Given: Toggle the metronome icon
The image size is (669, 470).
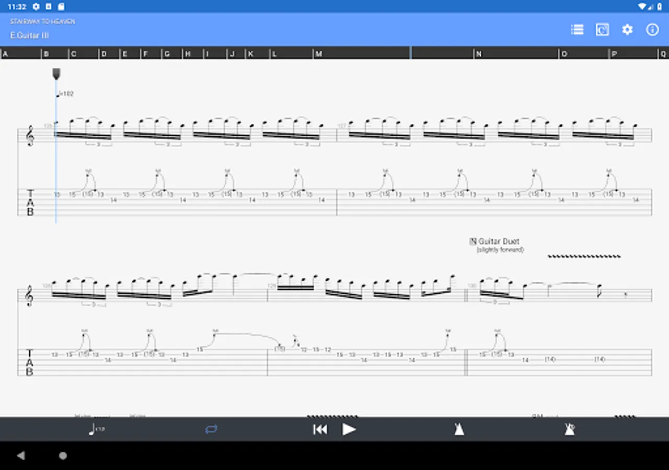Looking at the screenshot, I should point(459,429).
